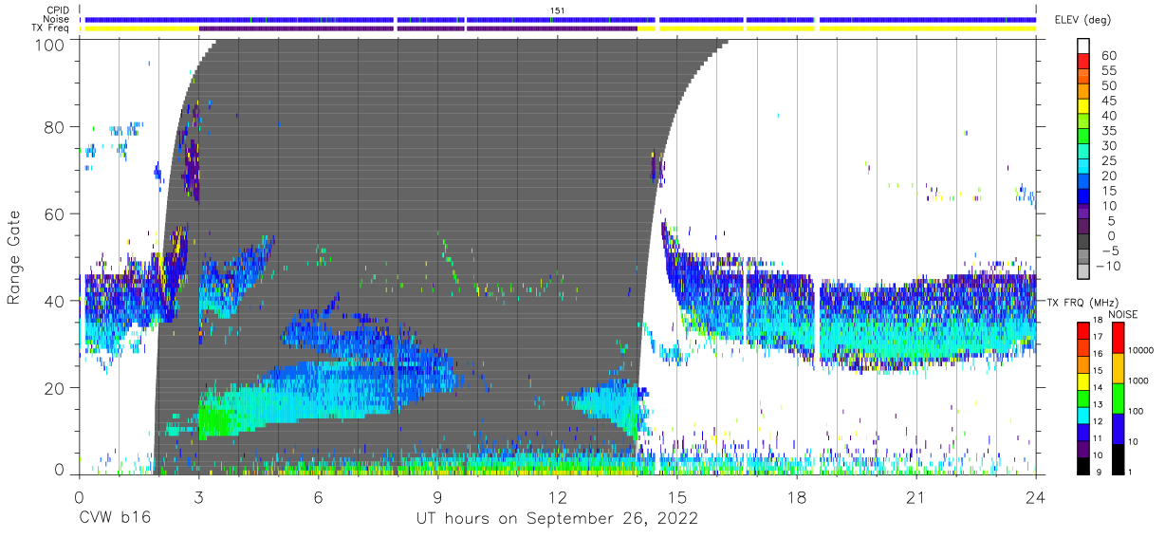Click the '−10' ELEV colorbar label
The height and width of the screenshot is (538, 1165).
[x=1108, y=267]
